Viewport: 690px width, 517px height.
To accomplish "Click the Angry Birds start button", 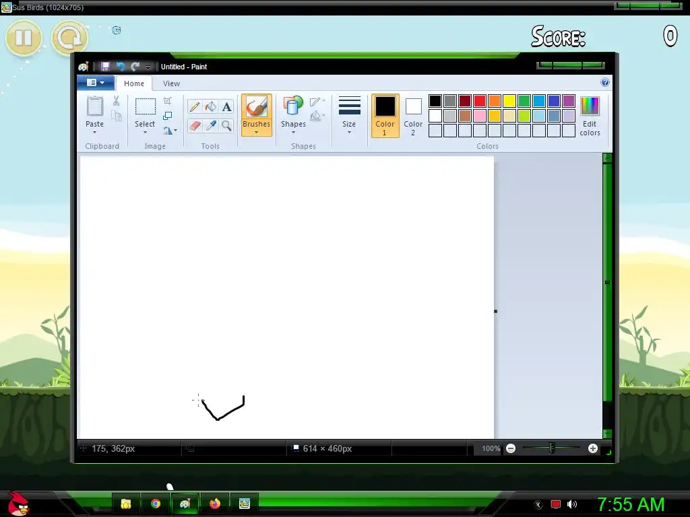I will [x=18, y=504].
